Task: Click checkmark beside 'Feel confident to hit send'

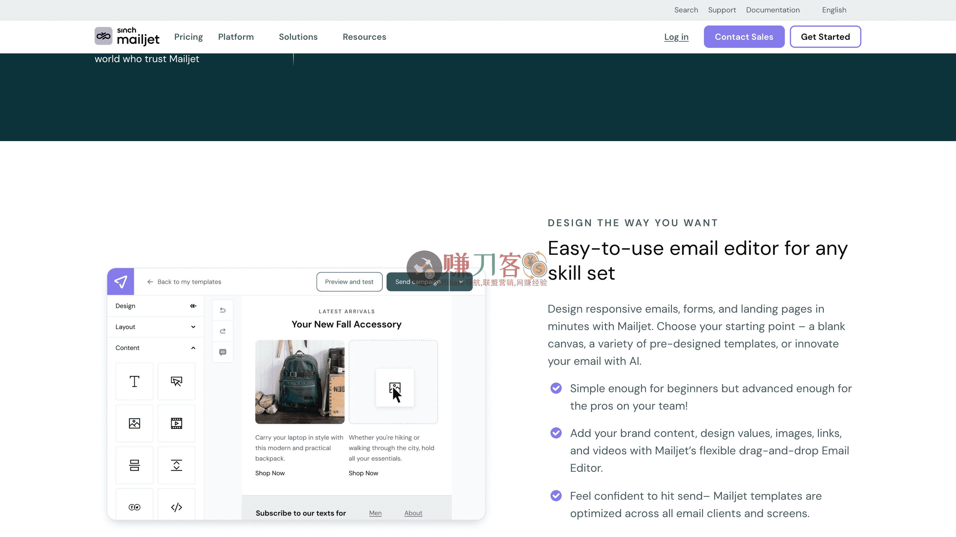Action: pos(555,496)
